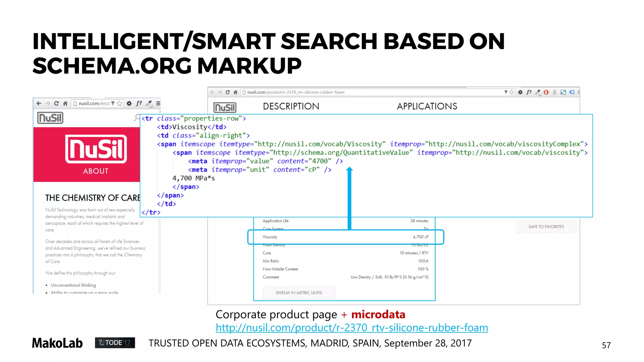Click the '10 minutes / RTV' cure value

(414, 253)
